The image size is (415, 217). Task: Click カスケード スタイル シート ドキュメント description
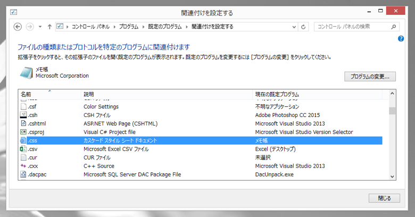coord(120,140)
